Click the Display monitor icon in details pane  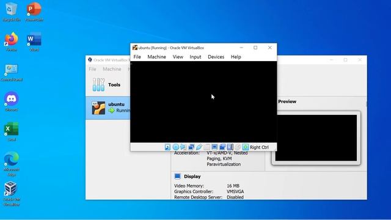pyautogui.click(x=177, y=177)
